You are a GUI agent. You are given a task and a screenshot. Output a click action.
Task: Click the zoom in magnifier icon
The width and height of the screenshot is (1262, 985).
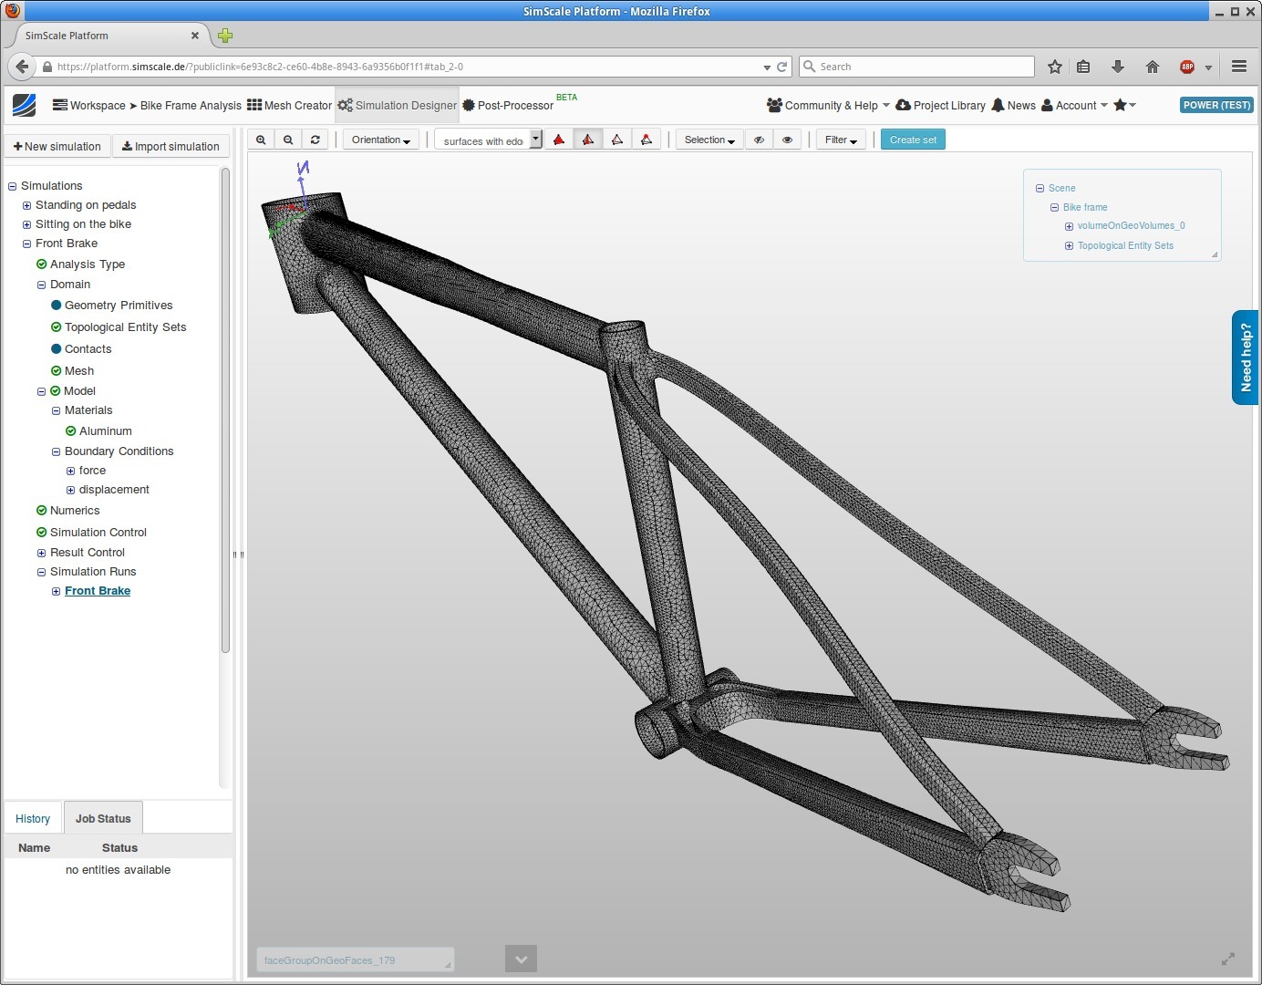261,140
